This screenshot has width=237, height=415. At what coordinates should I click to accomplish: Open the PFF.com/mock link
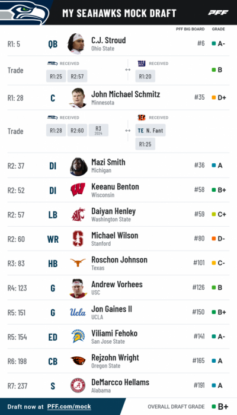pyautogui.click(x=69, y=407)
